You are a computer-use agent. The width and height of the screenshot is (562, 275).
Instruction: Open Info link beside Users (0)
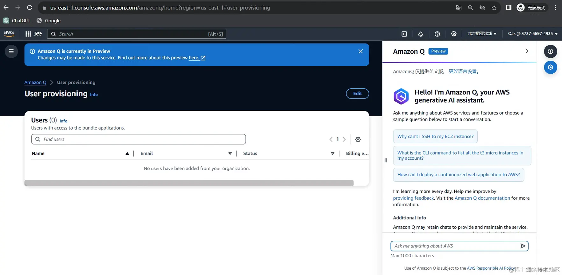point(63,121)
